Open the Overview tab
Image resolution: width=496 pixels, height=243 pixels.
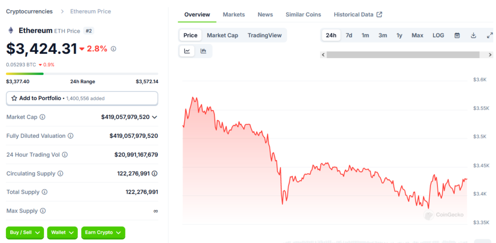point(197,15)
